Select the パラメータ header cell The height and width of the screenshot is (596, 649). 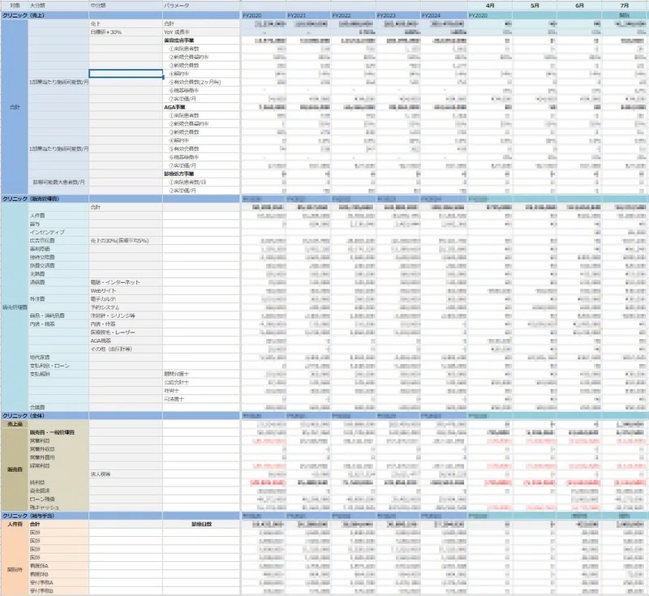pos(201,6)
